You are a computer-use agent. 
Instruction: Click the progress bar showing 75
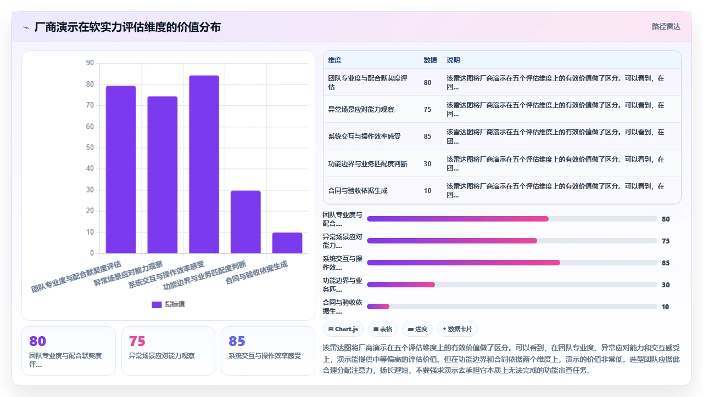[x=512, y=241]
